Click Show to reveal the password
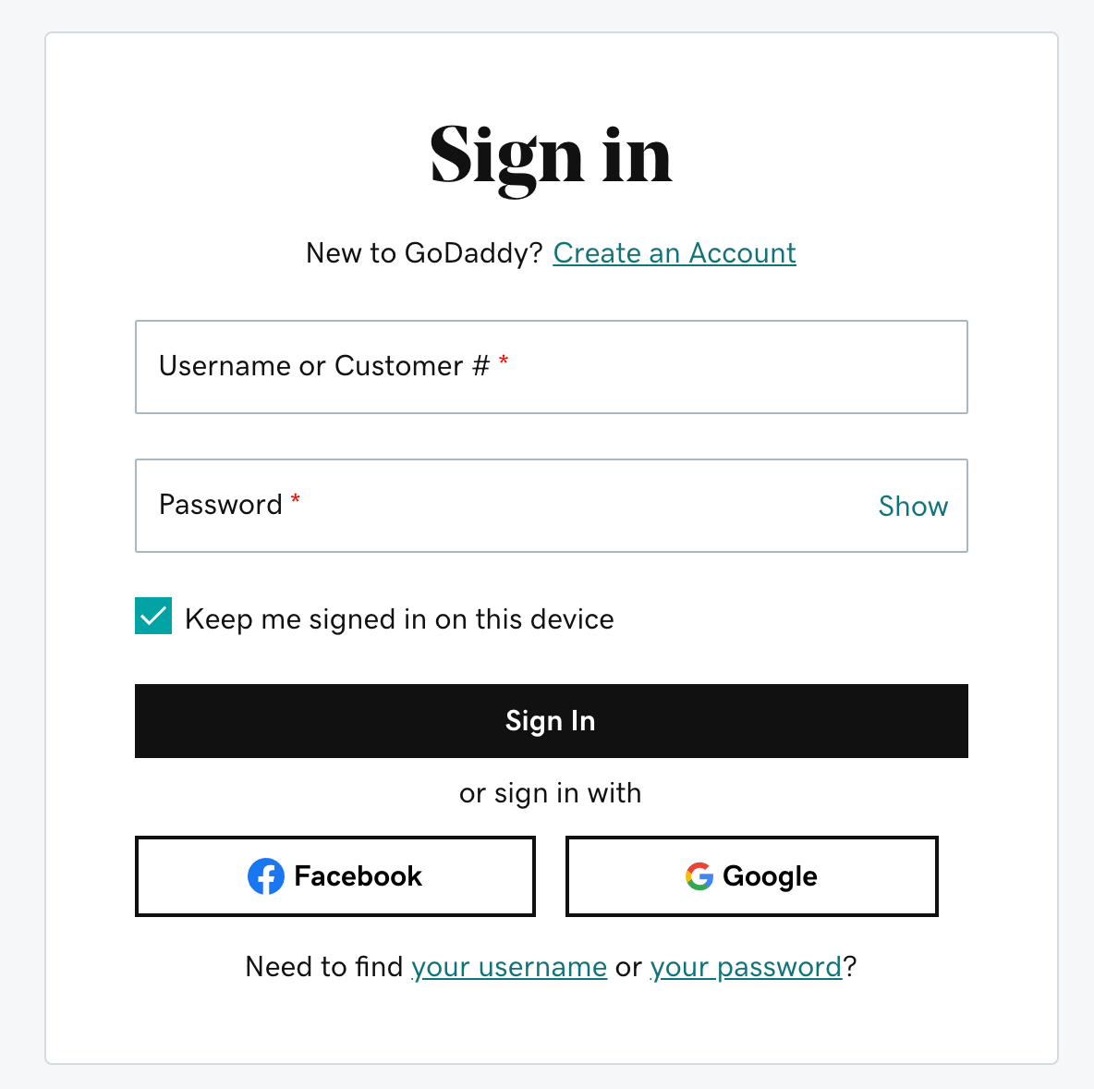This screenshot has height=1089, width=1094. click(913, 506)
